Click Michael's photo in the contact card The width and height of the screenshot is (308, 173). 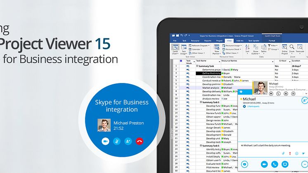pos(260,88)
